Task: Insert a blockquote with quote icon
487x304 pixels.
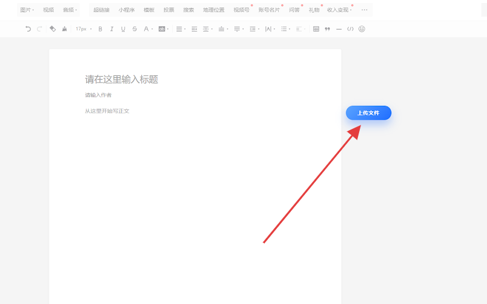Action: 328,29
